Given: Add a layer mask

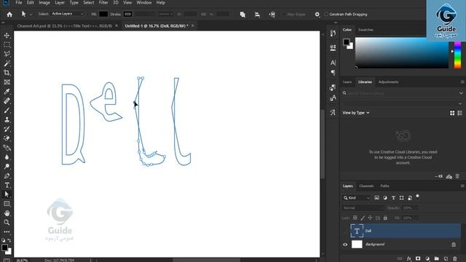Looking at the screenshot, I should point(418,259).
